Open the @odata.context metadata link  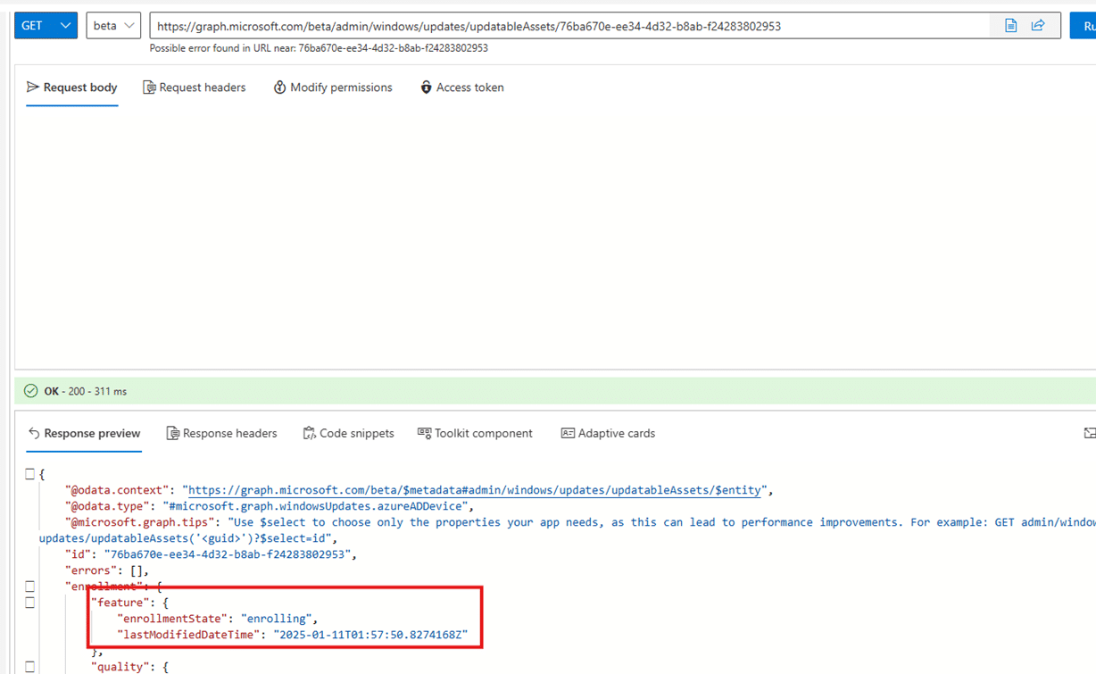pos(475,490)
